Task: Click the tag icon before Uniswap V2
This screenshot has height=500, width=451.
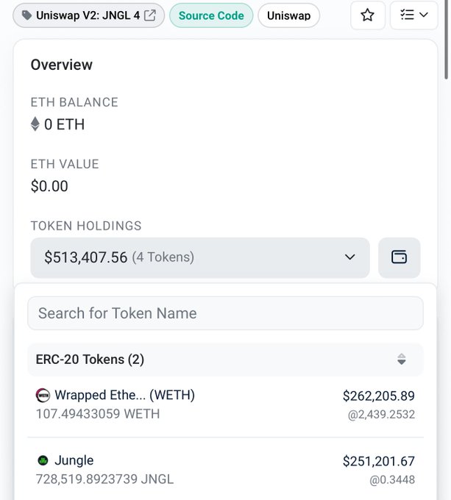Action: 26,15
